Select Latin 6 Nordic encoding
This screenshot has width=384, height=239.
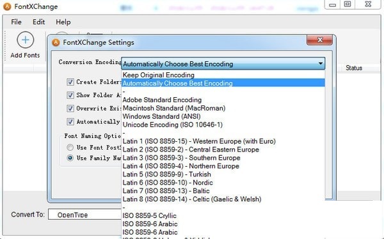pos(223,183)
